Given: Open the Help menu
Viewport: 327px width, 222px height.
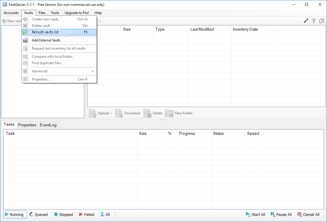Looking at the screenshot, I should [98, 13].
